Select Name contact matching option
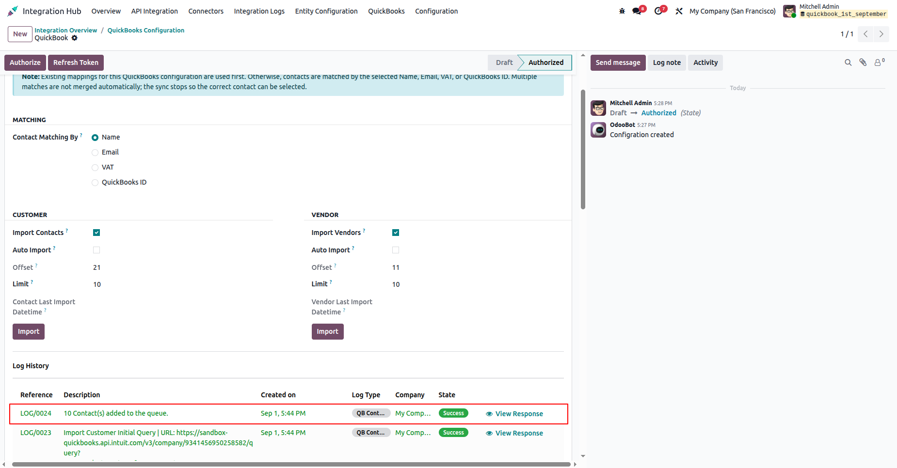Viewport: 897px width, 468px height. 95,138
